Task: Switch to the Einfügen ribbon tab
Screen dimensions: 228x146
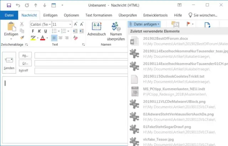Action: 50,15
